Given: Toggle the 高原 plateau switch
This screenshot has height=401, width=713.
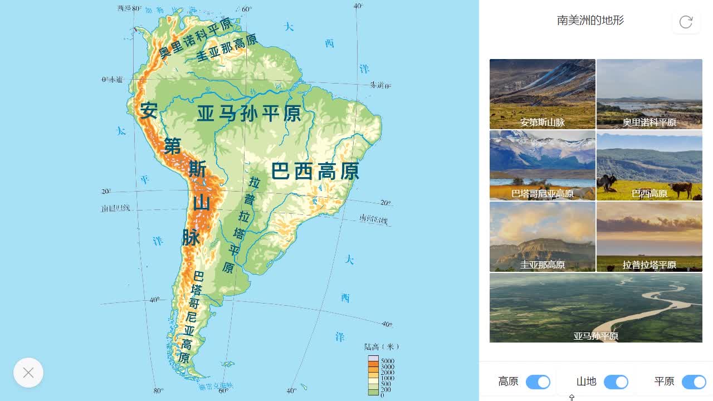Looking at the screenshot, I should point(538,382).
